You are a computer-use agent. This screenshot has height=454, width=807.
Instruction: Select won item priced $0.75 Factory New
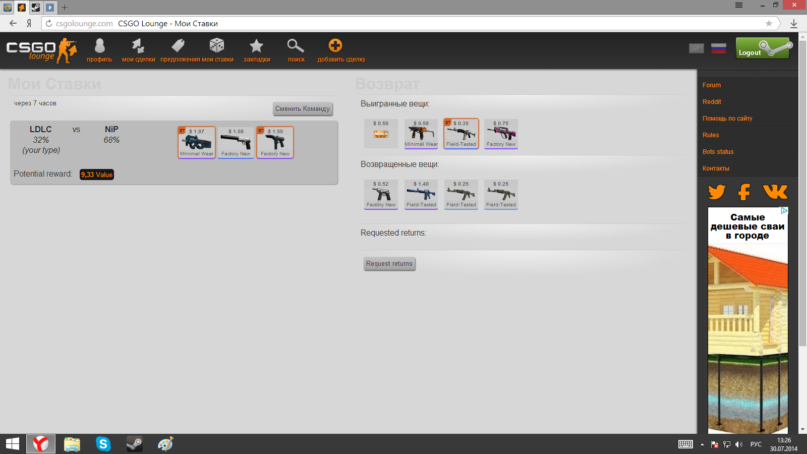pos(501,134)
